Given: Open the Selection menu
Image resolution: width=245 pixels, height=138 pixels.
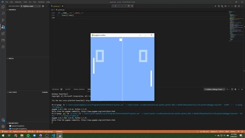Looking at the screenshot, I should 18,2.
